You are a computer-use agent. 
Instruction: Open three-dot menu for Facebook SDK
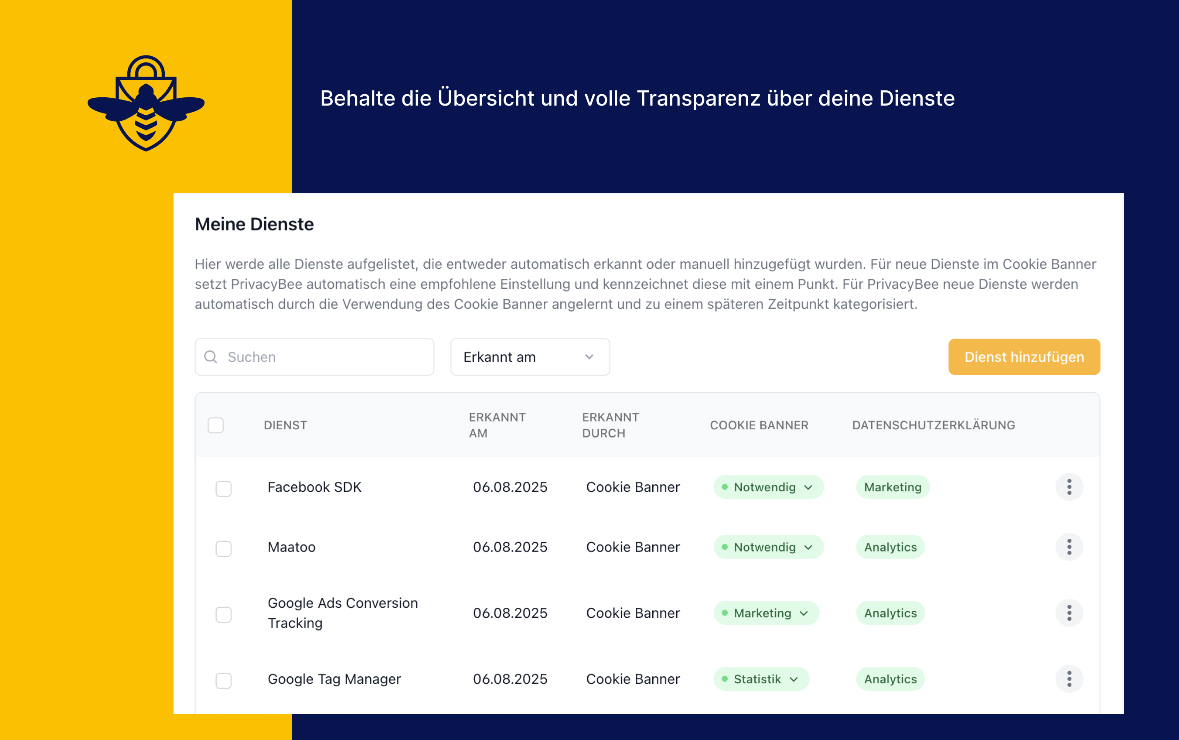[1069, 487]
